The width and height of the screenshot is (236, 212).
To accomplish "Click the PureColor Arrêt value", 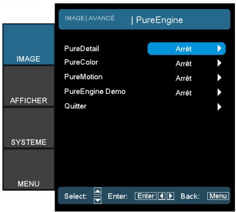I will (x=184, y=64).
